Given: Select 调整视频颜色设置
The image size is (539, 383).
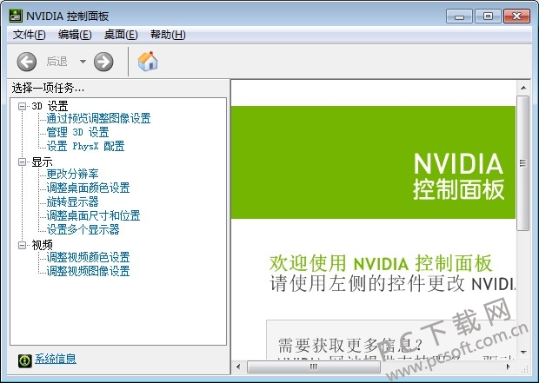Looking at the screenshot, I should point(89,257).
